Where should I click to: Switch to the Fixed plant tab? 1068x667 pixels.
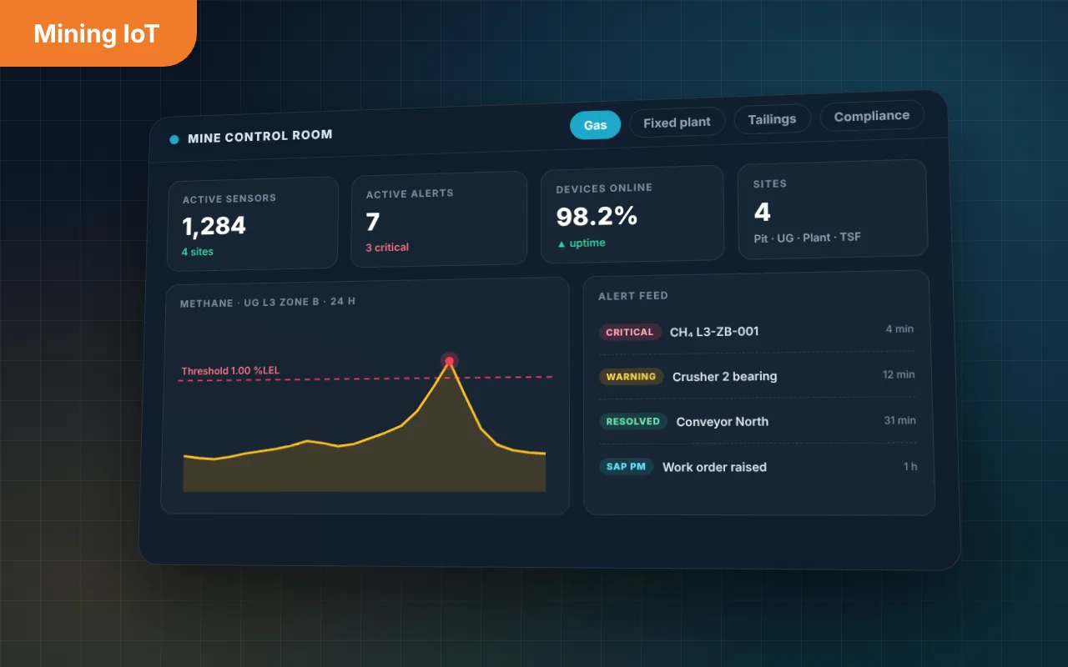pyautogui.click(x=677, y=123)
